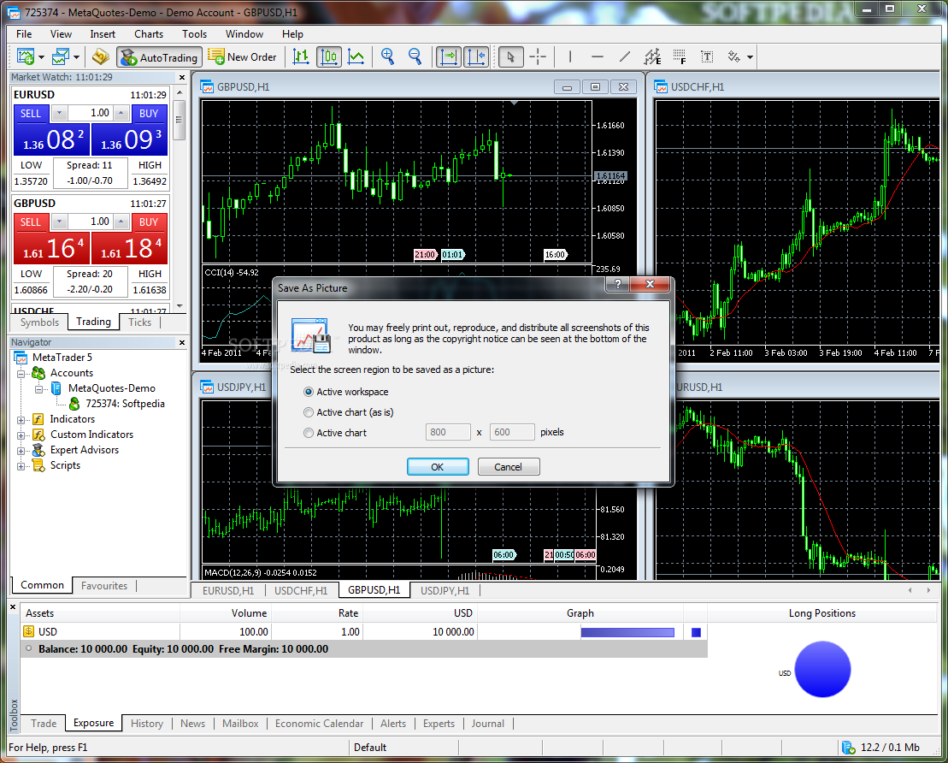Switch to the EURUSD,H1 chart tab
Image resolution: width=948 pixels, height=763 pixels.
tap(228, 590)
